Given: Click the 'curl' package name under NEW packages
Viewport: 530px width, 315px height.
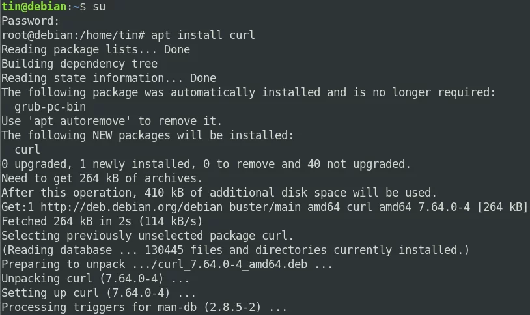Looking at the screenshot, I should (27, 150).
